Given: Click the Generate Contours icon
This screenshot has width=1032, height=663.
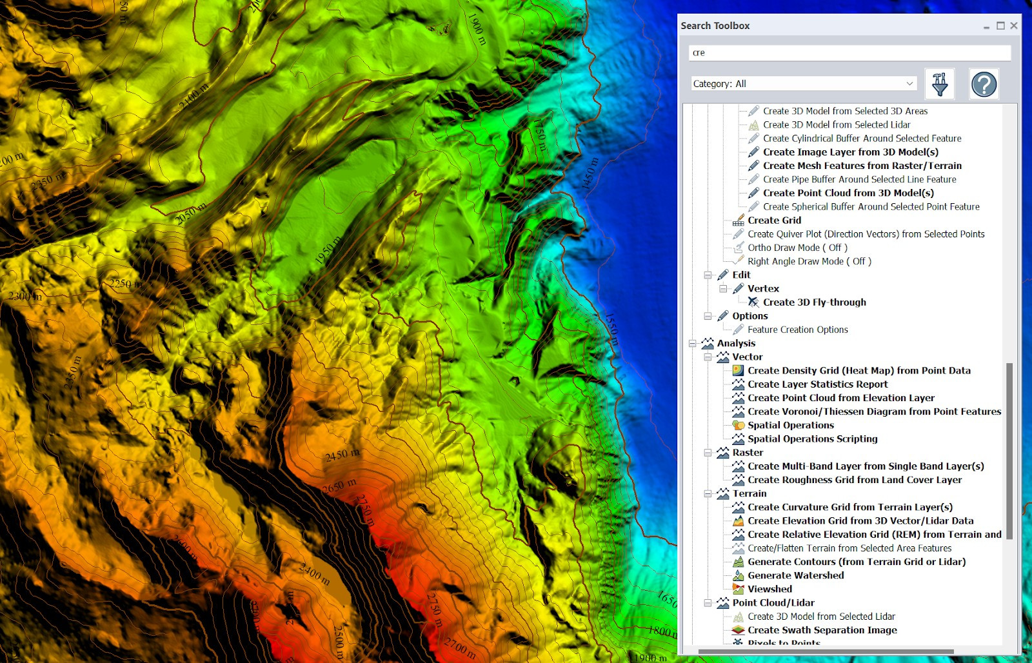Looking at the screenshot, I should click(738, 562).
